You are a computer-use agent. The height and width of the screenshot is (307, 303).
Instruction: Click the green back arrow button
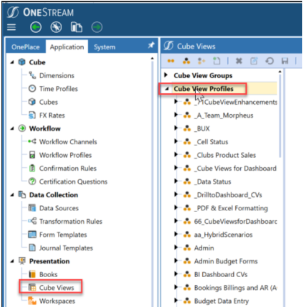pyautogui.click(x=36, y=27)
